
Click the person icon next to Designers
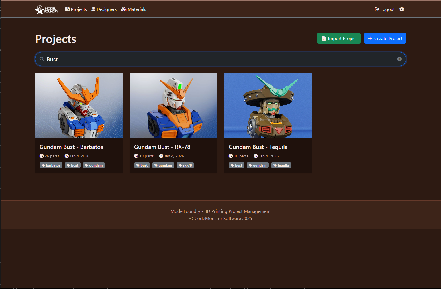pos(93,9)
